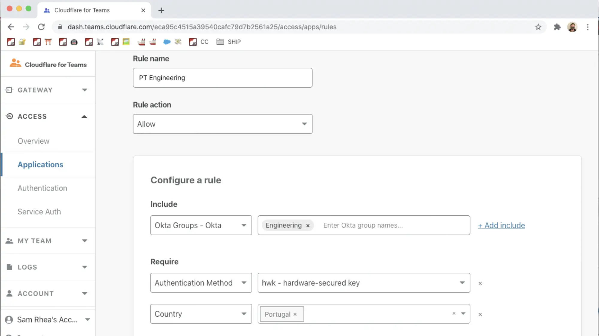Click the profile avatar in the browser toolbar

(573, 27)
